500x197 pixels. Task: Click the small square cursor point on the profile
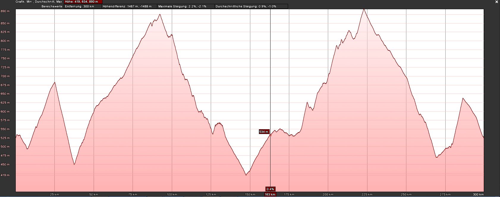tap(270, 135)
